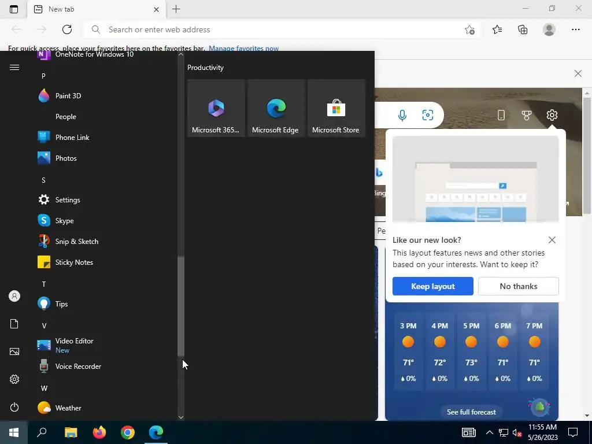Click the No thanks button
Viewport: 592px width, 444px height.
point(519,286)
